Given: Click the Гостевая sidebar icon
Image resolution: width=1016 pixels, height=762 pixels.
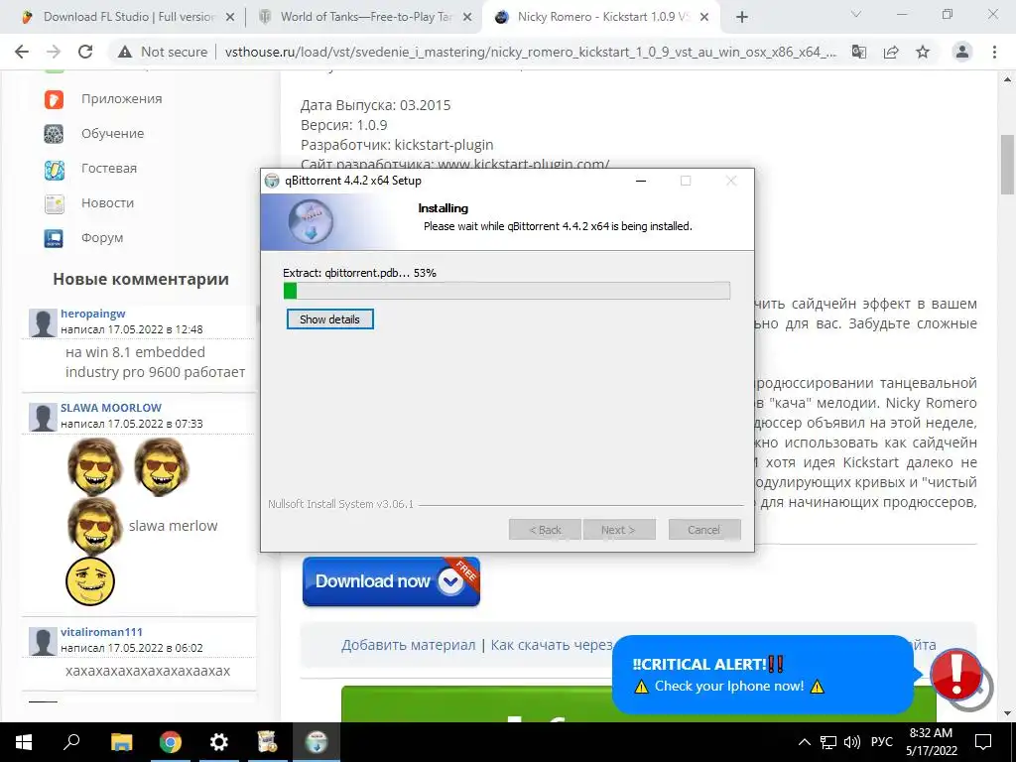Looking at the screenshot, I should [54, 170].
